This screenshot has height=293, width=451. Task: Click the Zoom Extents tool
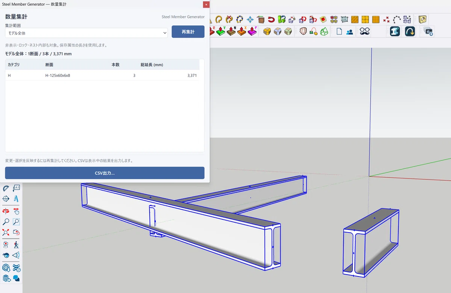[x=6, y=232]
